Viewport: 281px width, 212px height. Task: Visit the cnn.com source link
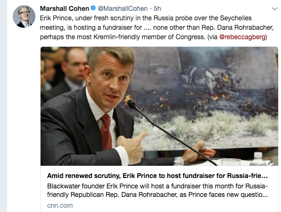coord(60,205)
